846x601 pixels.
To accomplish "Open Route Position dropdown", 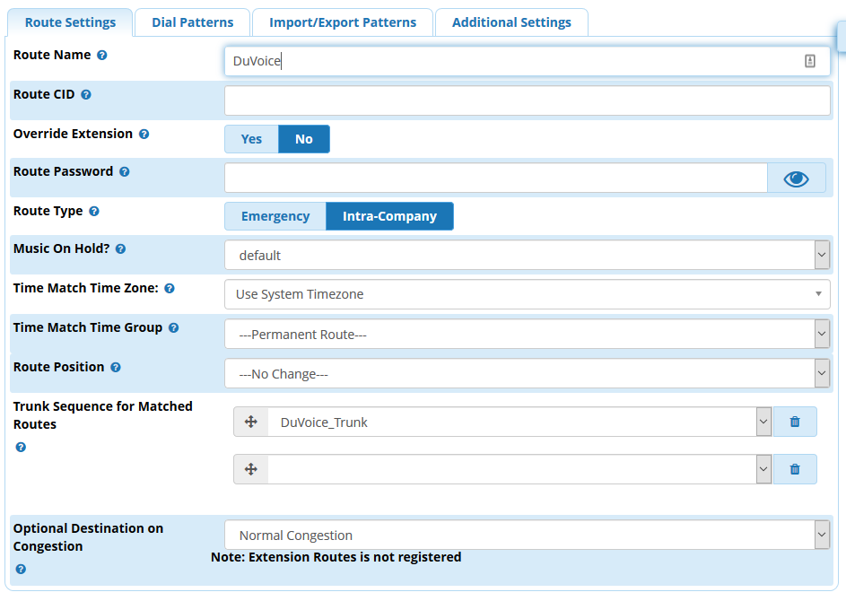I will click(x=527, y=374).
